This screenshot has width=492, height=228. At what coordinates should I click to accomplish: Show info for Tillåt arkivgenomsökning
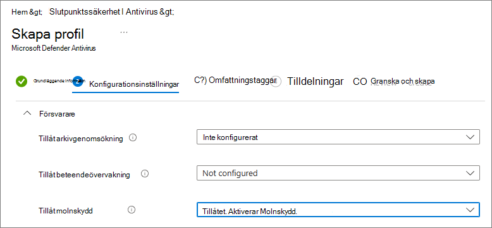point(133,137)
